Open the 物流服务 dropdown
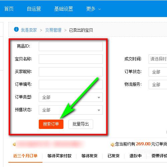 pyautogui.click(x=158, y=85)
